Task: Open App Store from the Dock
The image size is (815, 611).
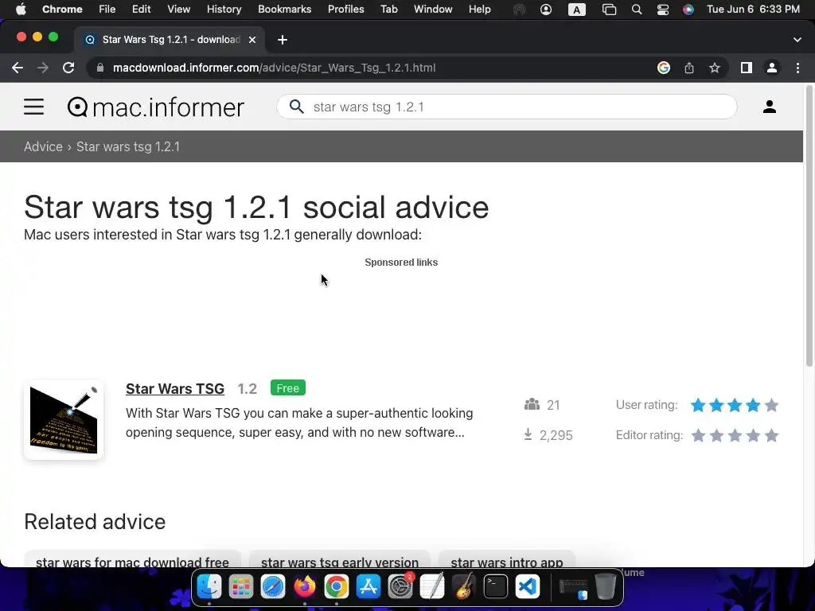Action: click(368, 586)
